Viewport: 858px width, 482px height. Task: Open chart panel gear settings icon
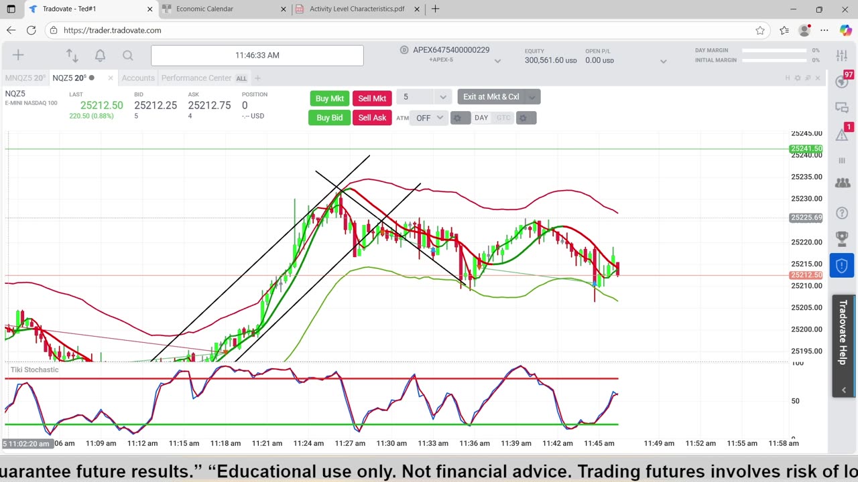[798, 78]
